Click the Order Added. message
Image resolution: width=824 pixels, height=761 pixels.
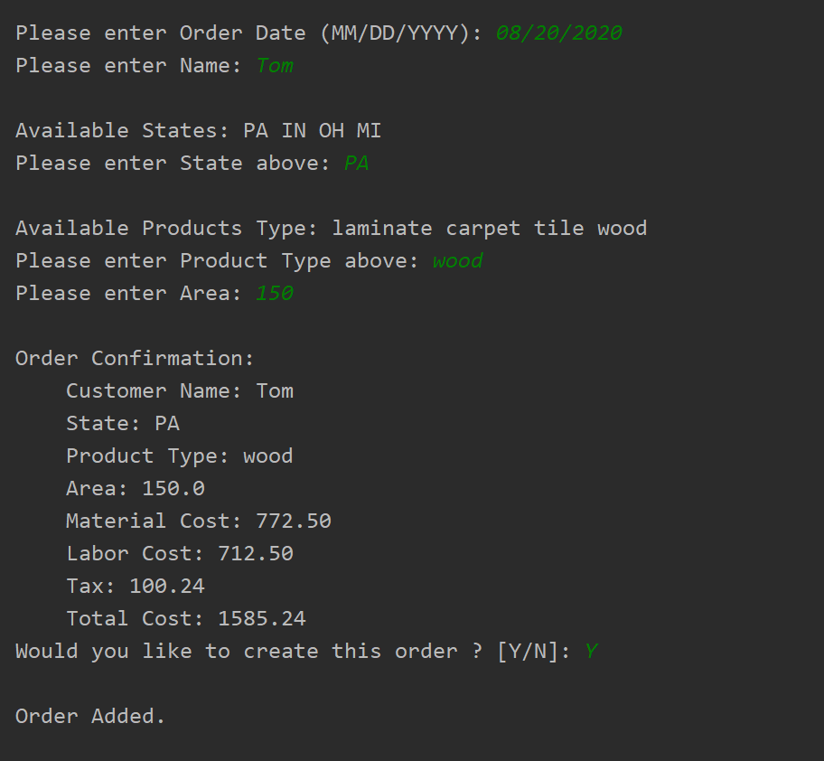(90, 717)
